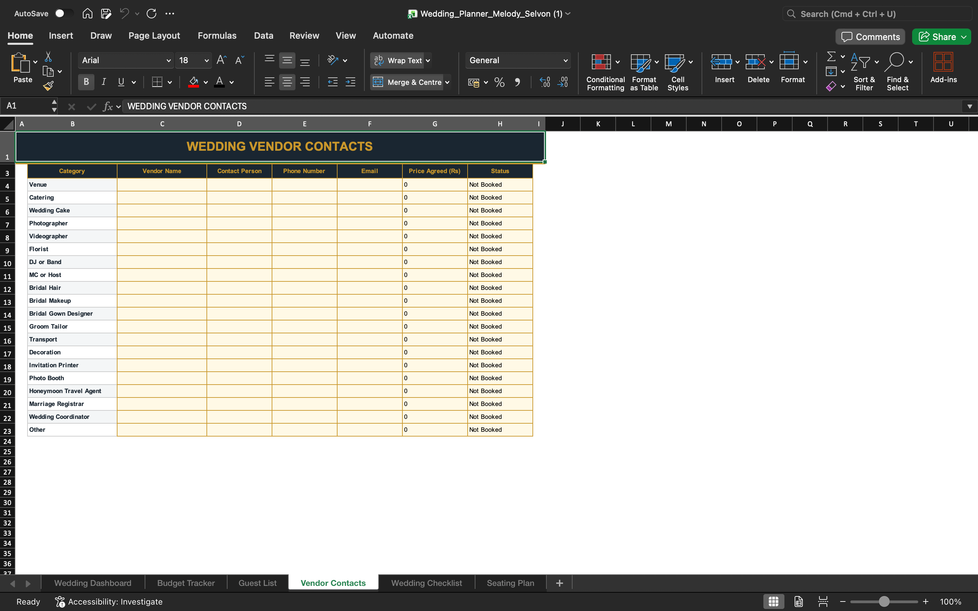The height and width of the screenshot is (611, 978).
Task: Open the General number format dropdown
Action: click(x=565, y=61)
